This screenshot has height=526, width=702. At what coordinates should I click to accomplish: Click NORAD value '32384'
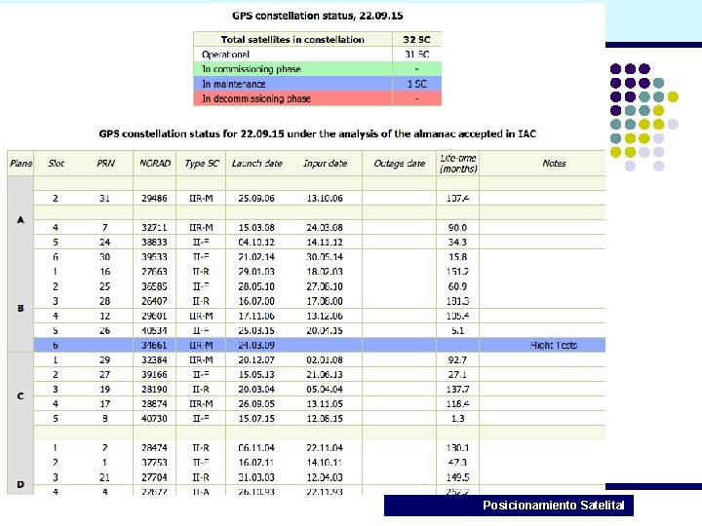click(x=154, y=360)
